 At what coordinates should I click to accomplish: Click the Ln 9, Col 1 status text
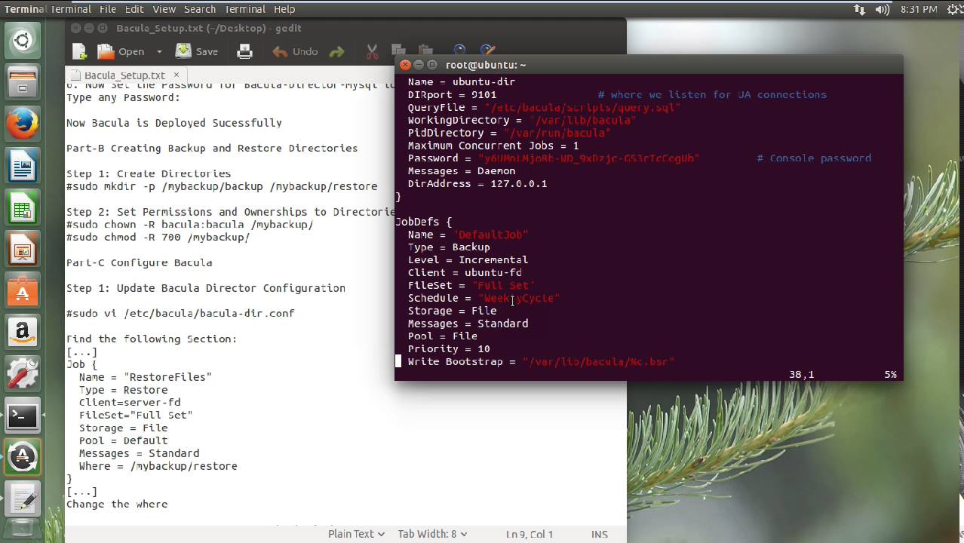529,534
